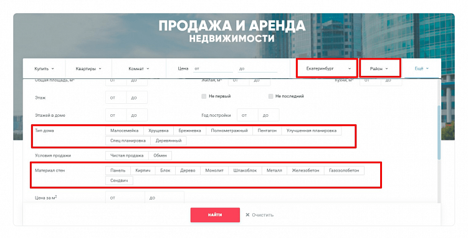Screen dimensions: 468x238
Task: Select Блок wall material
Action: click(x=165, y=170)
